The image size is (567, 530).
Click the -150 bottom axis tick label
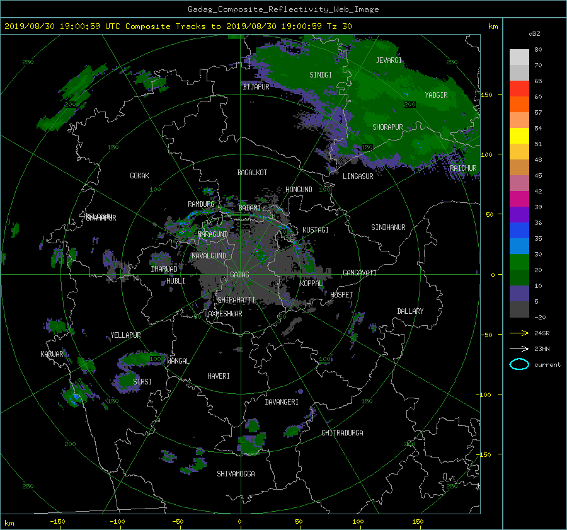click(x=57, y=521)
